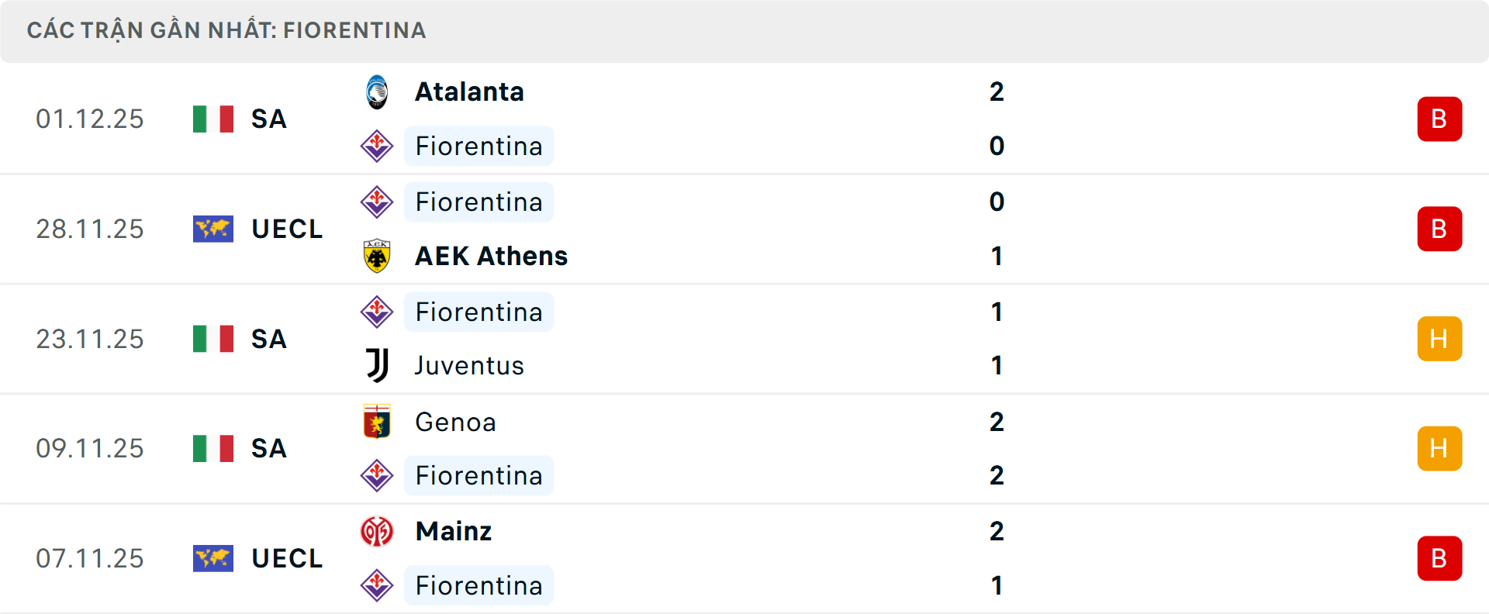Image resolution: width=1489 pixels, height=614 pixels.
Task: Open the Fiorentina team link
Action: (x=478, y=146)
